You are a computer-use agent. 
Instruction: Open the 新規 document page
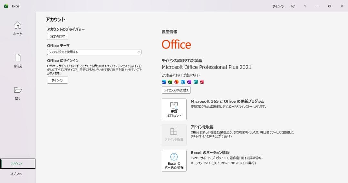[x=18, y=61]
